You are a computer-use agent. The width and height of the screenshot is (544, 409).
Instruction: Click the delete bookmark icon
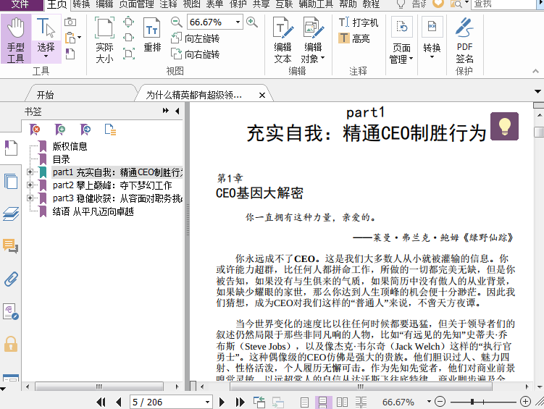pos(35,130)
